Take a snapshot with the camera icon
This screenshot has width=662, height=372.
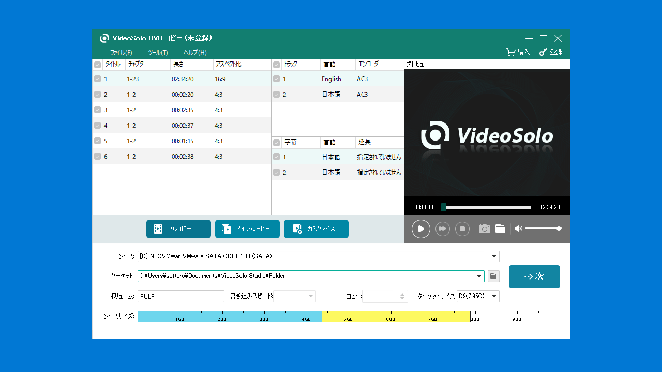coord(484,229)
